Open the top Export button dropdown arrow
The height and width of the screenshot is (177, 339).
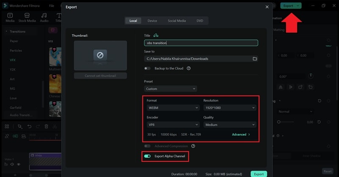click(298, 6)
